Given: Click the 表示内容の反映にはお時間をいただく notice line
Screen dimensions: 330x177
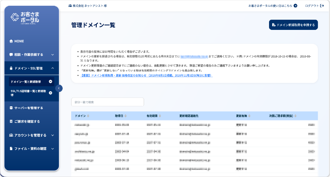Looking at the screenshot, I should click(x=115, y=52).
